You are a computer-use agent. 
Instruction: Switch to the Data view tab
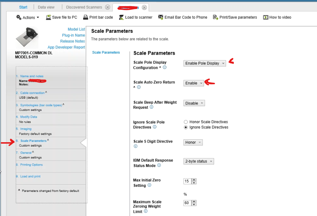pos(46,7)
